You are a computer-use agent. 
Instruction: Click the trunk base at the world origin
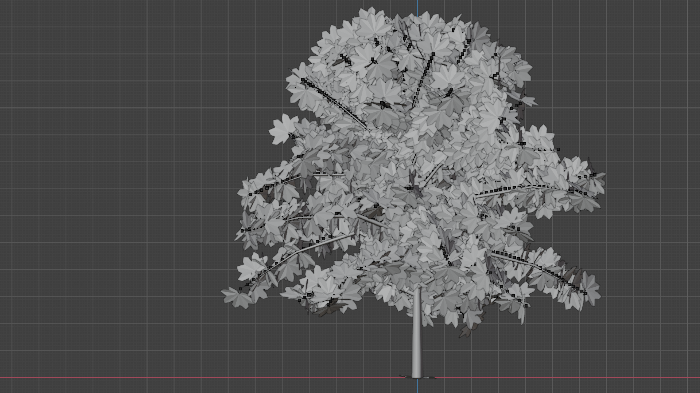coord(416,376)
